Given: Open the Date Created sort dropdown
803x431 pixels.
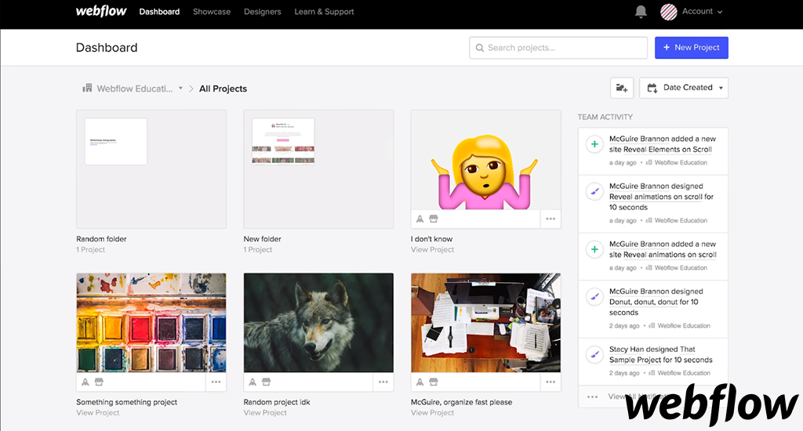Looking at the screenshot, I should coord(684,88).
